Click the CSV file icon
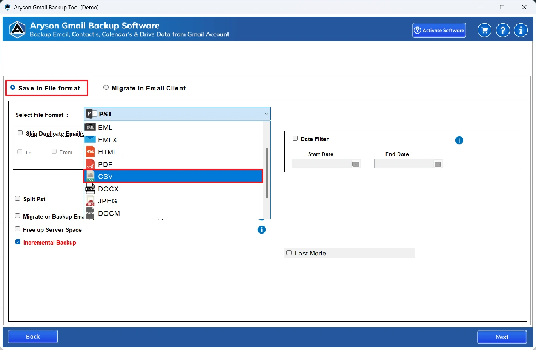Screen dimensions: 536x350 (x=90, y=176)
